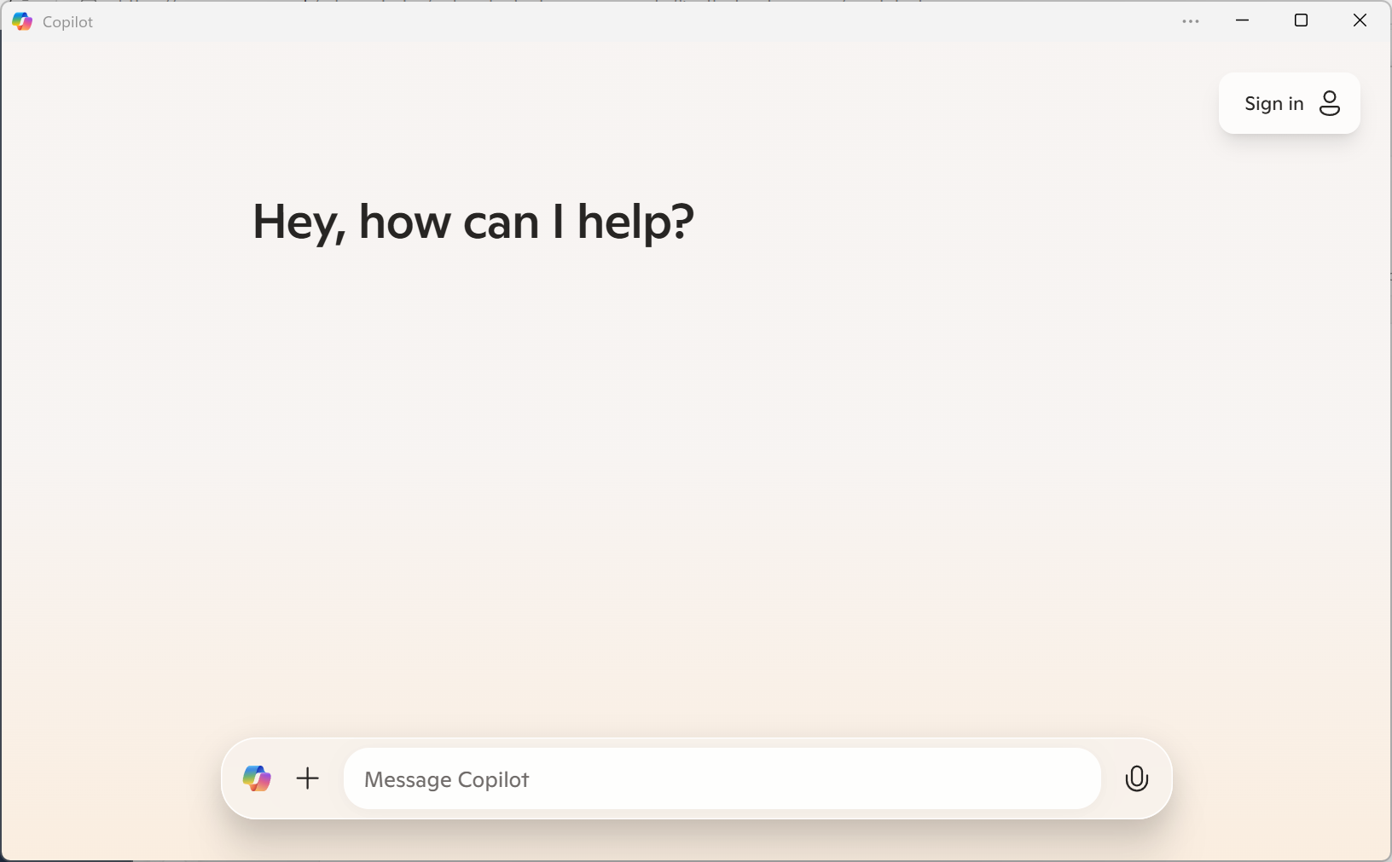Select the "Message Copilot" placeholder text

coord(446,780)
